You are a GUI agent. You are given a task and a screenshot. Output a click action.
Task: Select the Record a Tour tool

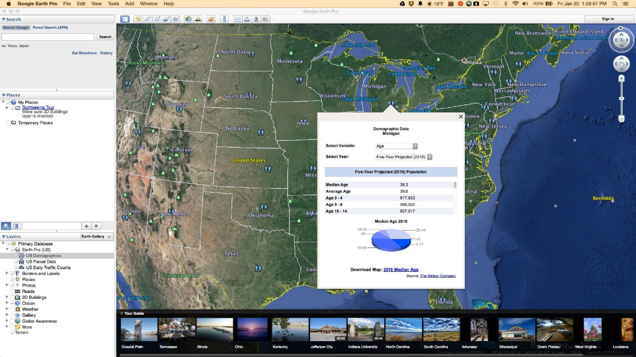(x=175, y=19)
